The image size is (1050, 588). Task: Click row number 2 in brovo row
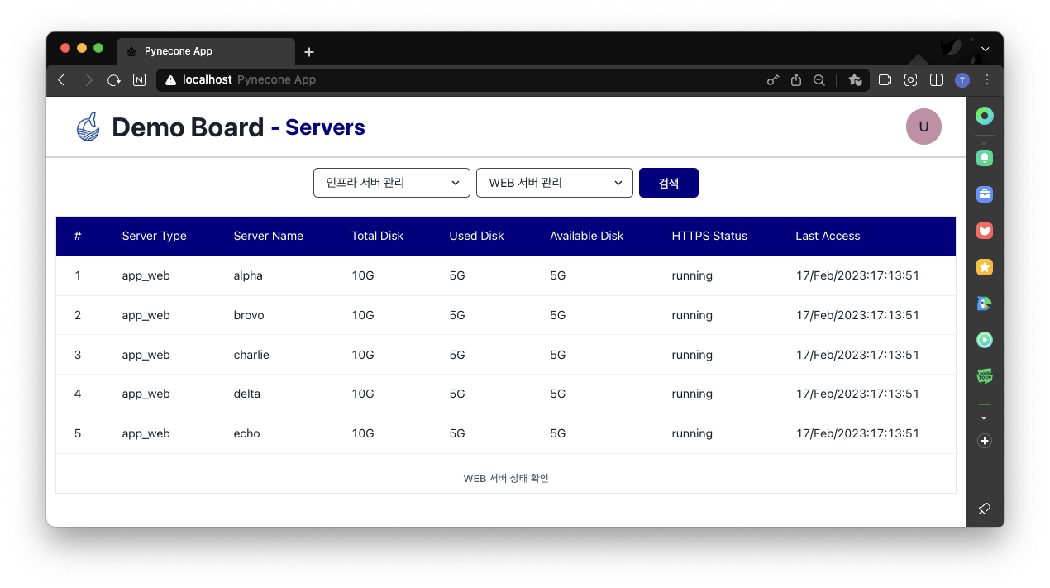[78, 315]
